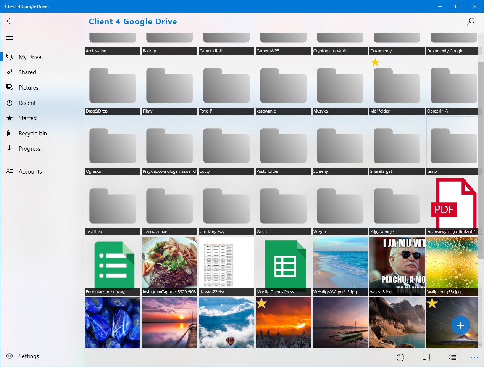Viewport: 484px width, 367px height.
Task: Open the Finansowy-ninja PDF file
Action: (x=452, y=206)
